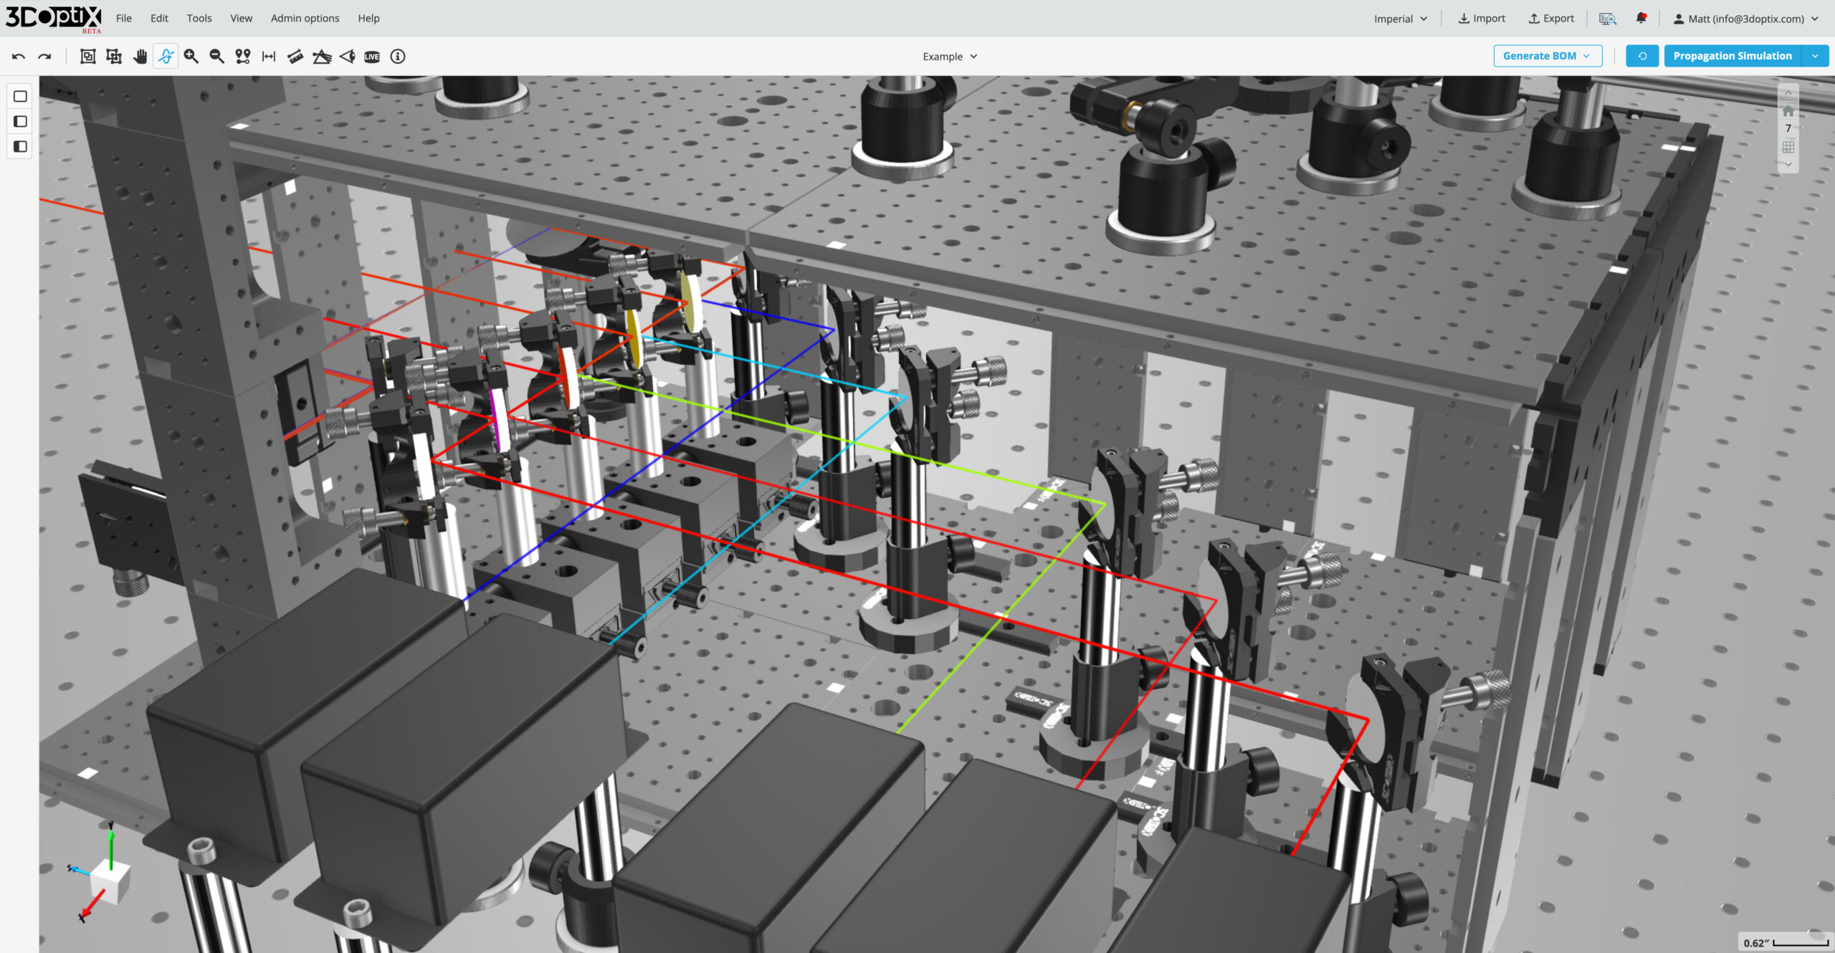Open the Tools menu
Image resolution: width=1835 pixels, height=953 pixels.
tap(199, 18)
